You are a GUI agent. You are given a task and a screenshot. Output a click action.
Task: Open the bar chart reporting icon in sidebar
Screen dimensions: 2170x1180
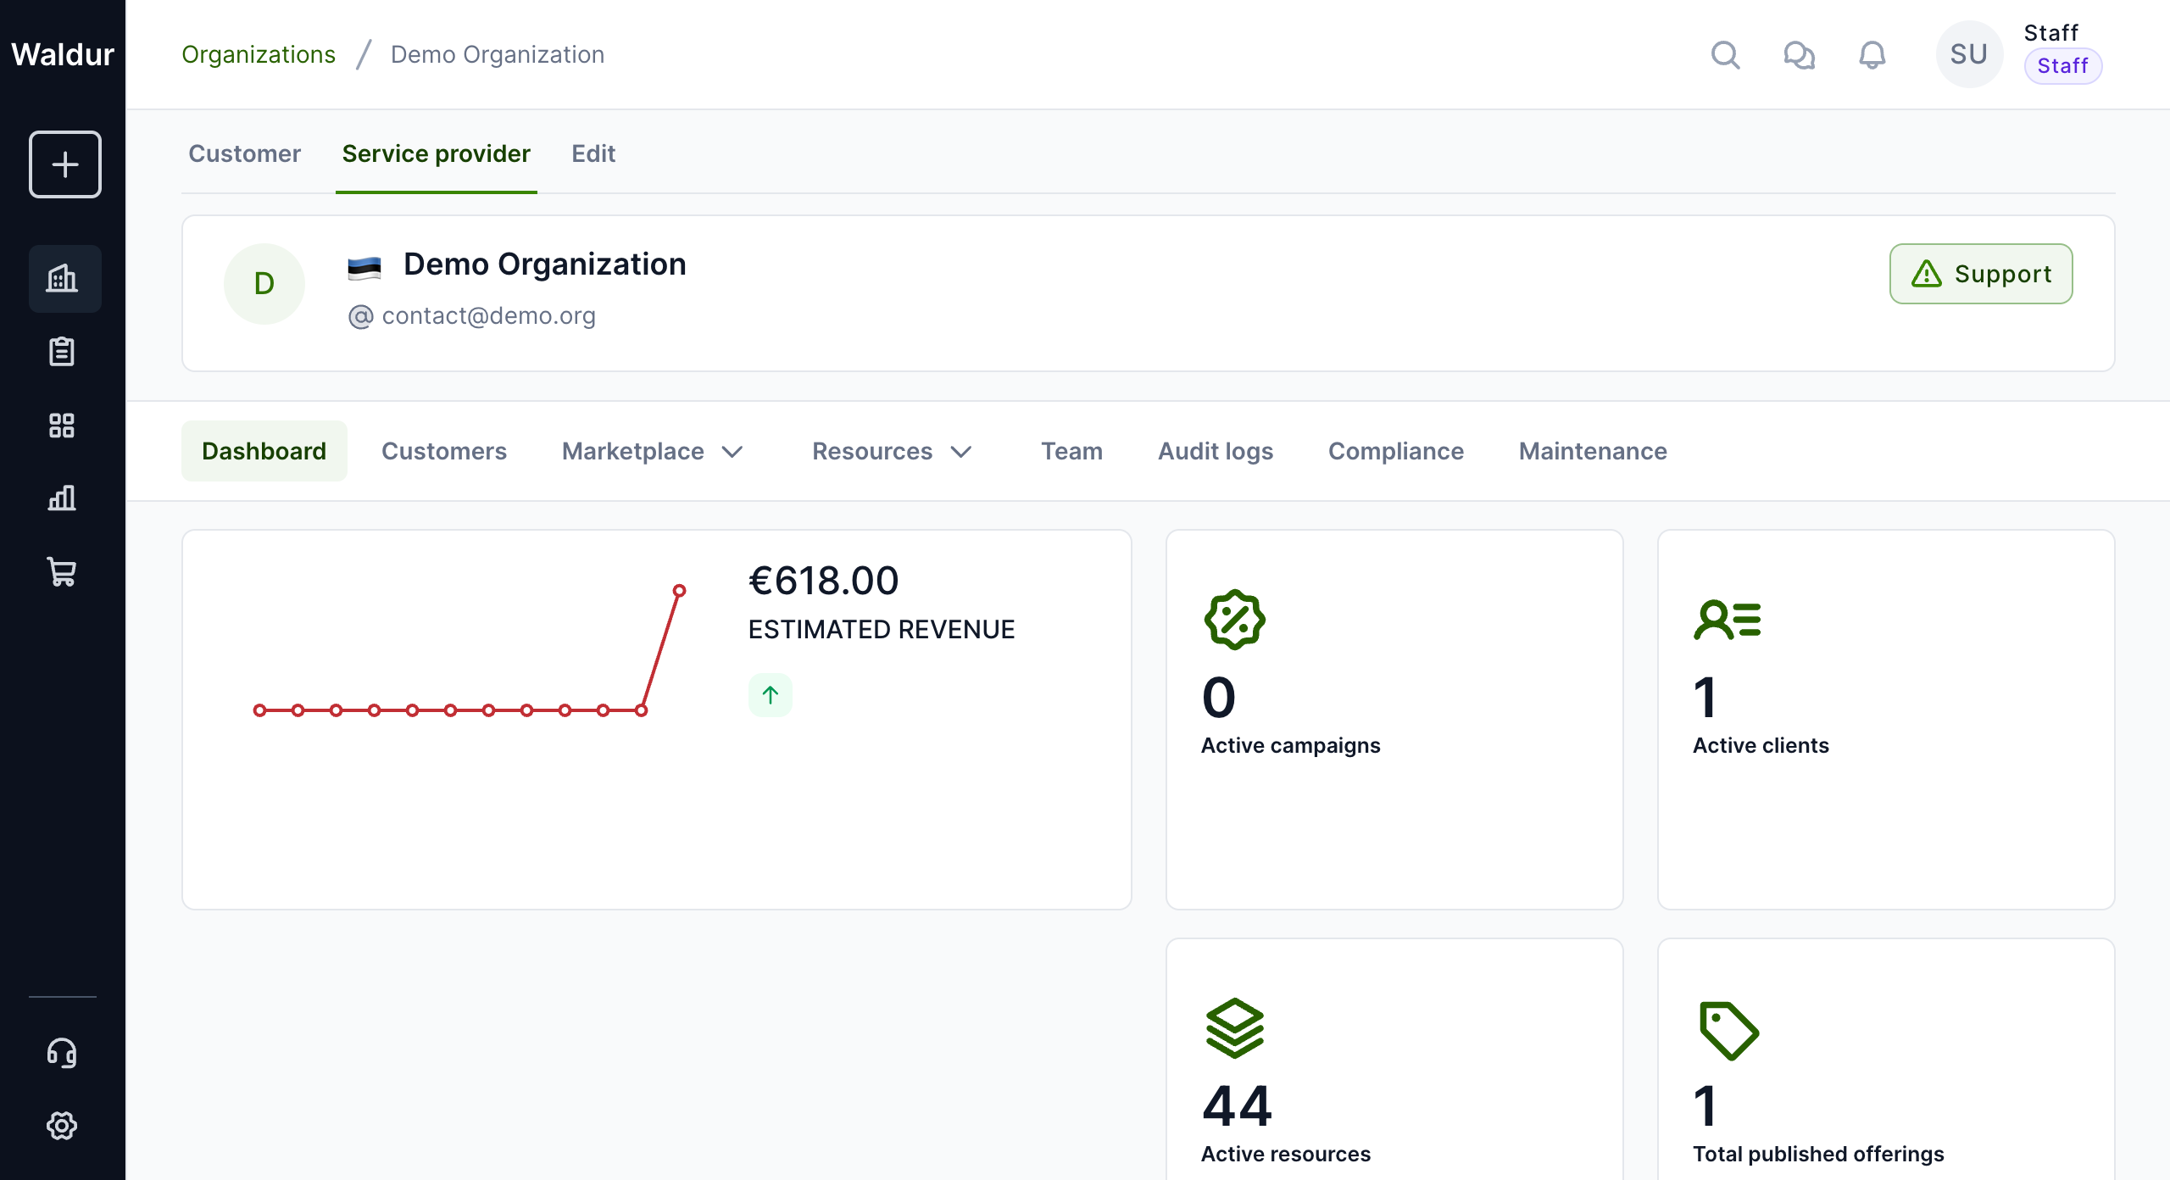point(63,498)
